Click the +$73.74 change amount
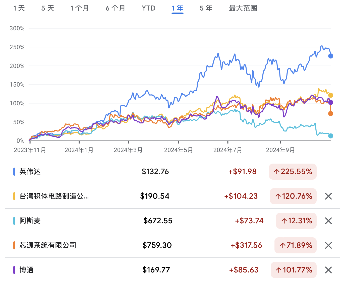 coord(249,221)
